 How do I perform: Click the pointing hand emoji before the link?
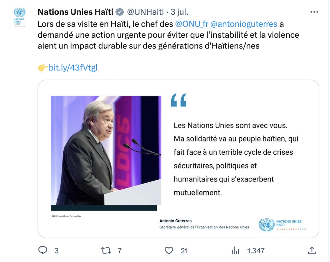43,68
